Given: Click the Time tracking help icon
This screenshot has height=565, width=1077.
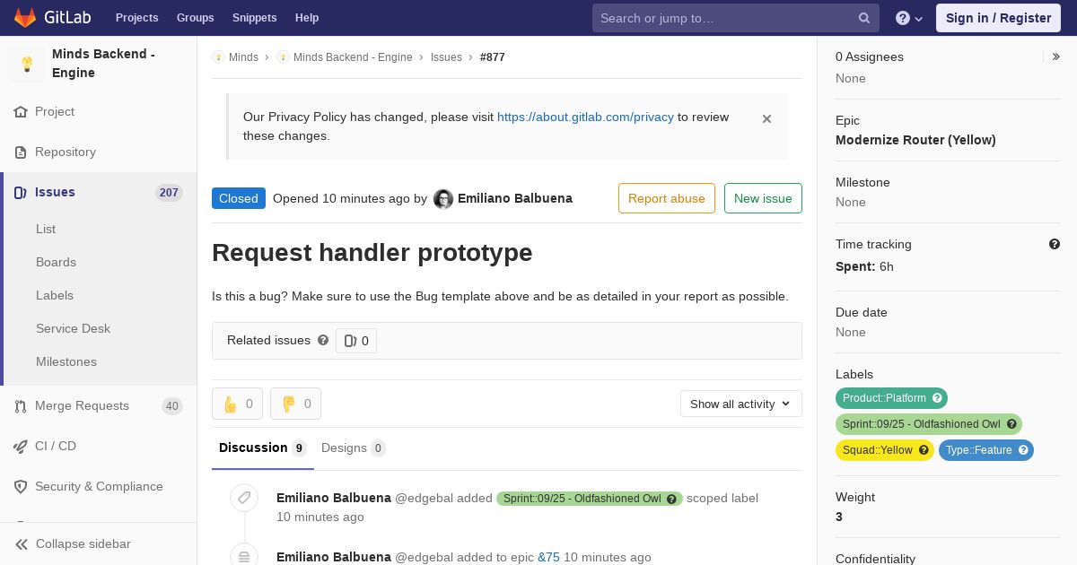Looking at the screenshot, I should tap(1055, 244).
